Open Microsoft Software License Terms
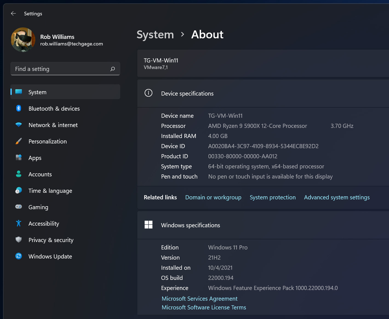389x319 pixels. (x=204, y=307)
